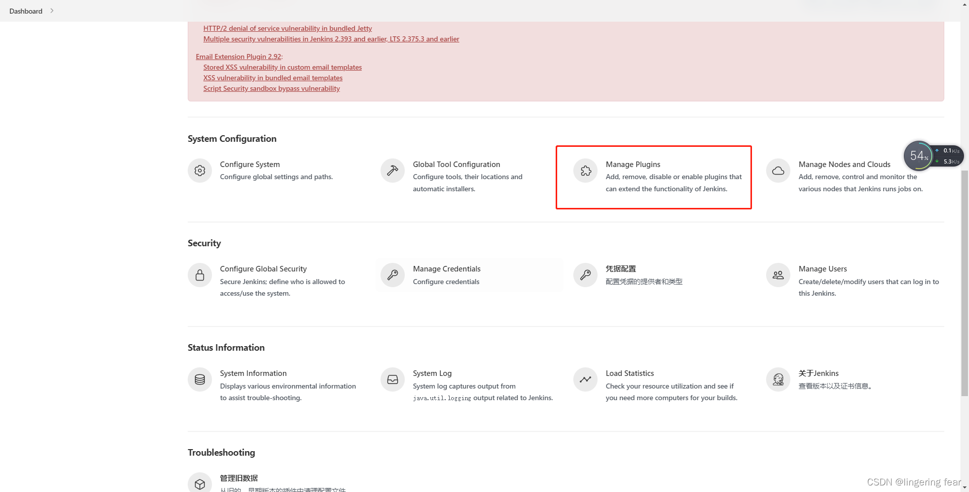The image size is (969, 492).
Task: Open Manage Credentials title
Action: (x=447, y=269)
